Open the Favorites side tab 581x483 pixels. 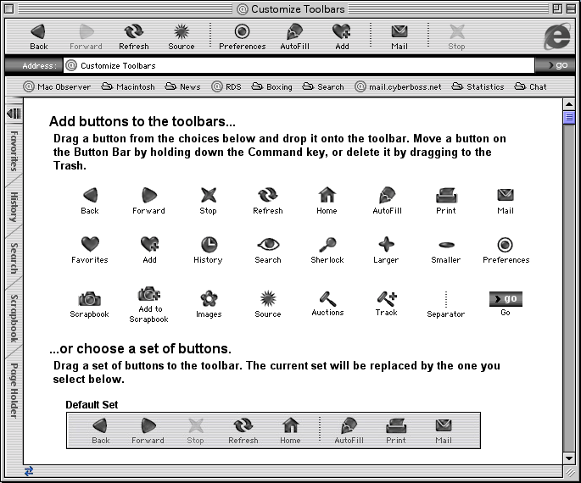pos(14,151)
